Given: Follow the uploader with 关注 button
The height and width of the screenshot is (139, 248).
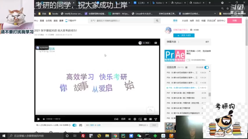Looking at the screenshot, I should (x=184, y=36).
